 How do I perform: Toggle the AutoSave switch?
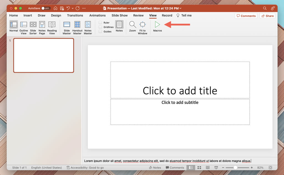click(x=46, y=8)
